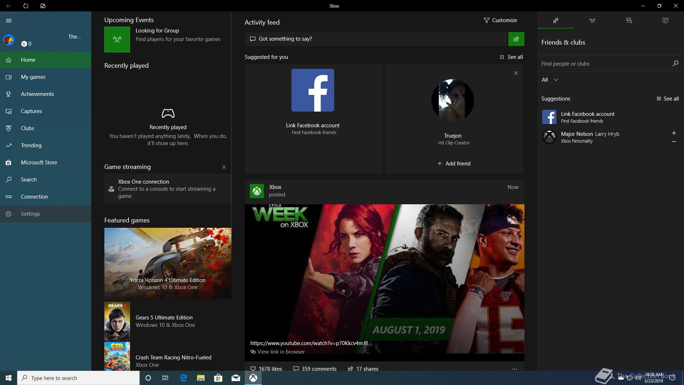
Task: Select Xbox One connection streaming option
Action: coord(167,189)
